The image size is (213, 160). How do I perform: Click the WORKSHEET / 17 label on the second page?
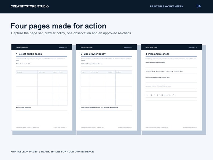click(128, 48)
